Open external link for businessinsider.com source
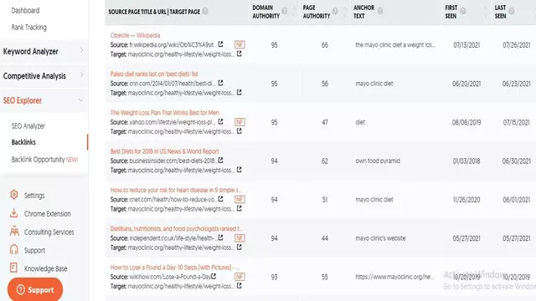This screenshot has height=301, width=536. pyautogui.click(x=220, y=160)
